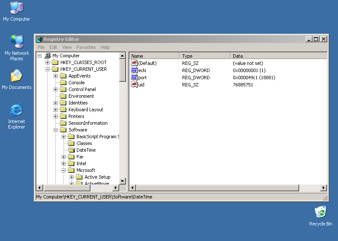
Task: Click the values pane scroll right arrow
Action: [323, 187]
